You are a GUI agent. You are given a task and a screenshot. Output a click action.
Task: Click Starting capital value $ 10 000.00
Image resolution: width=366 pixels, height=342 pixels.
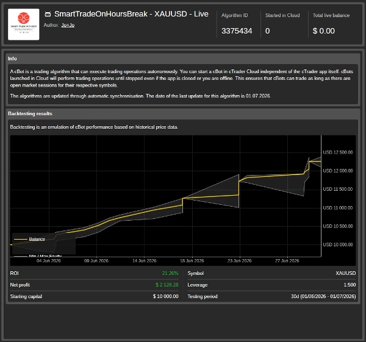click(166, 296)
